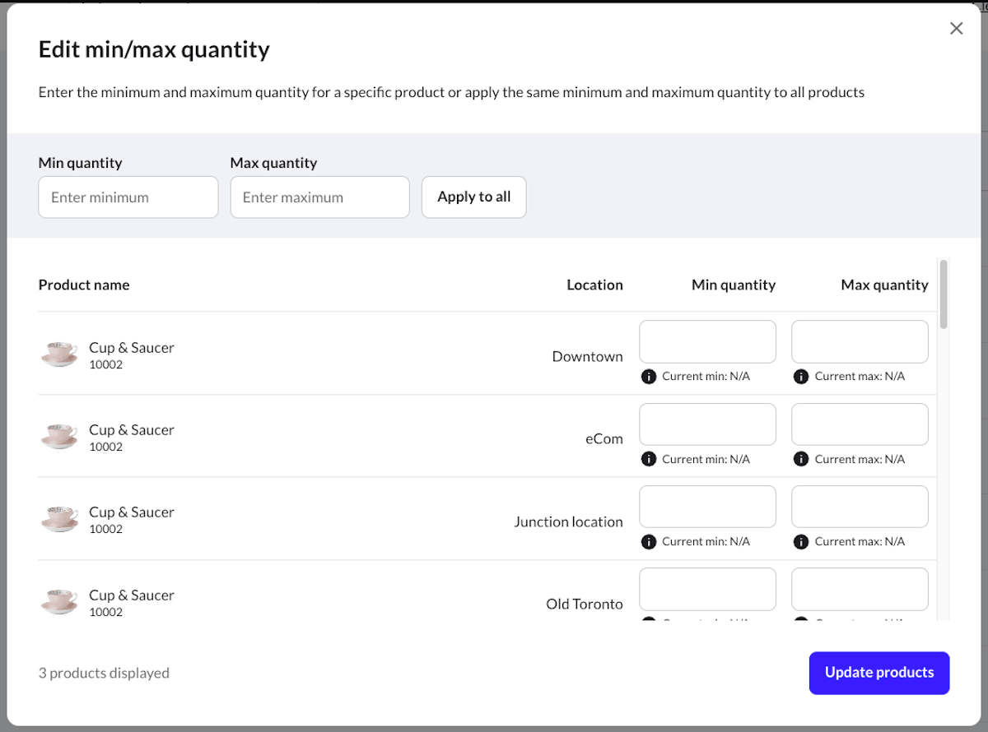Click the info icon for eCom current max
The height and width of the screenshot is (732, 988).
801,459
